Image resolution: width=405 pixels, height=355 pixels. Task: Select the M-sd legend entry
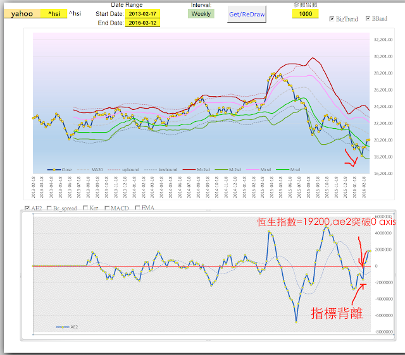click(288, 170)
